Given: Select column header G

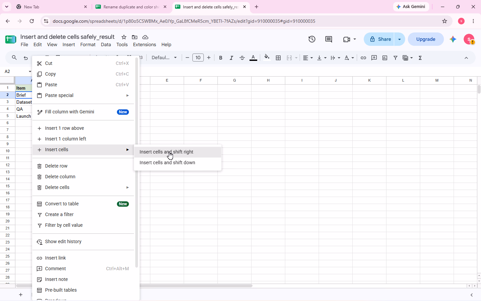Looking at the screenshot, I should 234,80.
